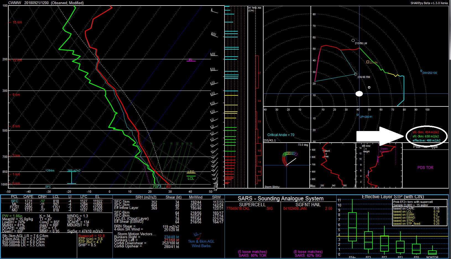Select the orange mean wind square on hodograph
The height and width of the screenshot is (259, 451).
point(367,62)
